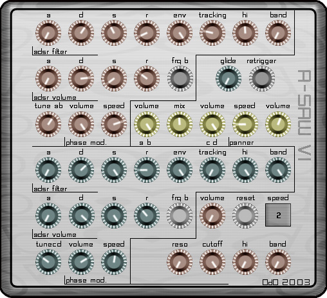Click the teal 'tracking' knob
Viewport: 327px width, 298px height.
coord(212,170)
